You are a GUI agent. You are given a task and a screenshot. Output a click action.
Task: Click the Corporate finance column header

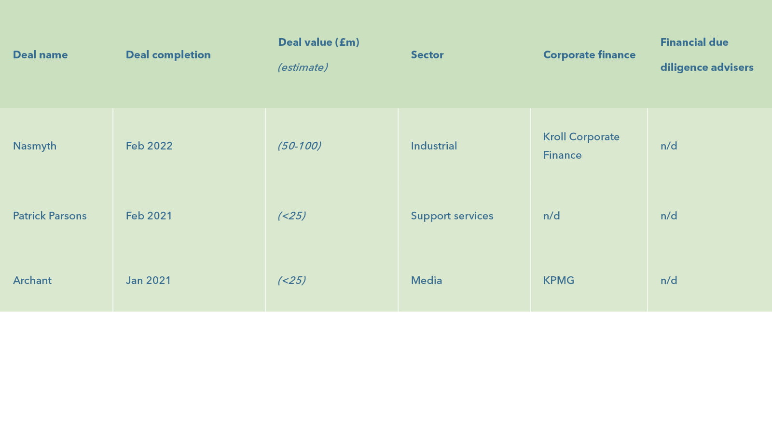(x=589, y=55)
